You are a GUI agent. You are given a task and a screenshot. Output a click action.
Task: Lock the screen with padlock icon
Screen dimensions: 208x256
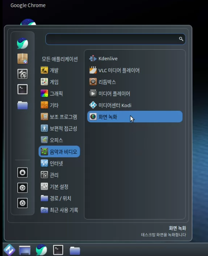(22, 172)
